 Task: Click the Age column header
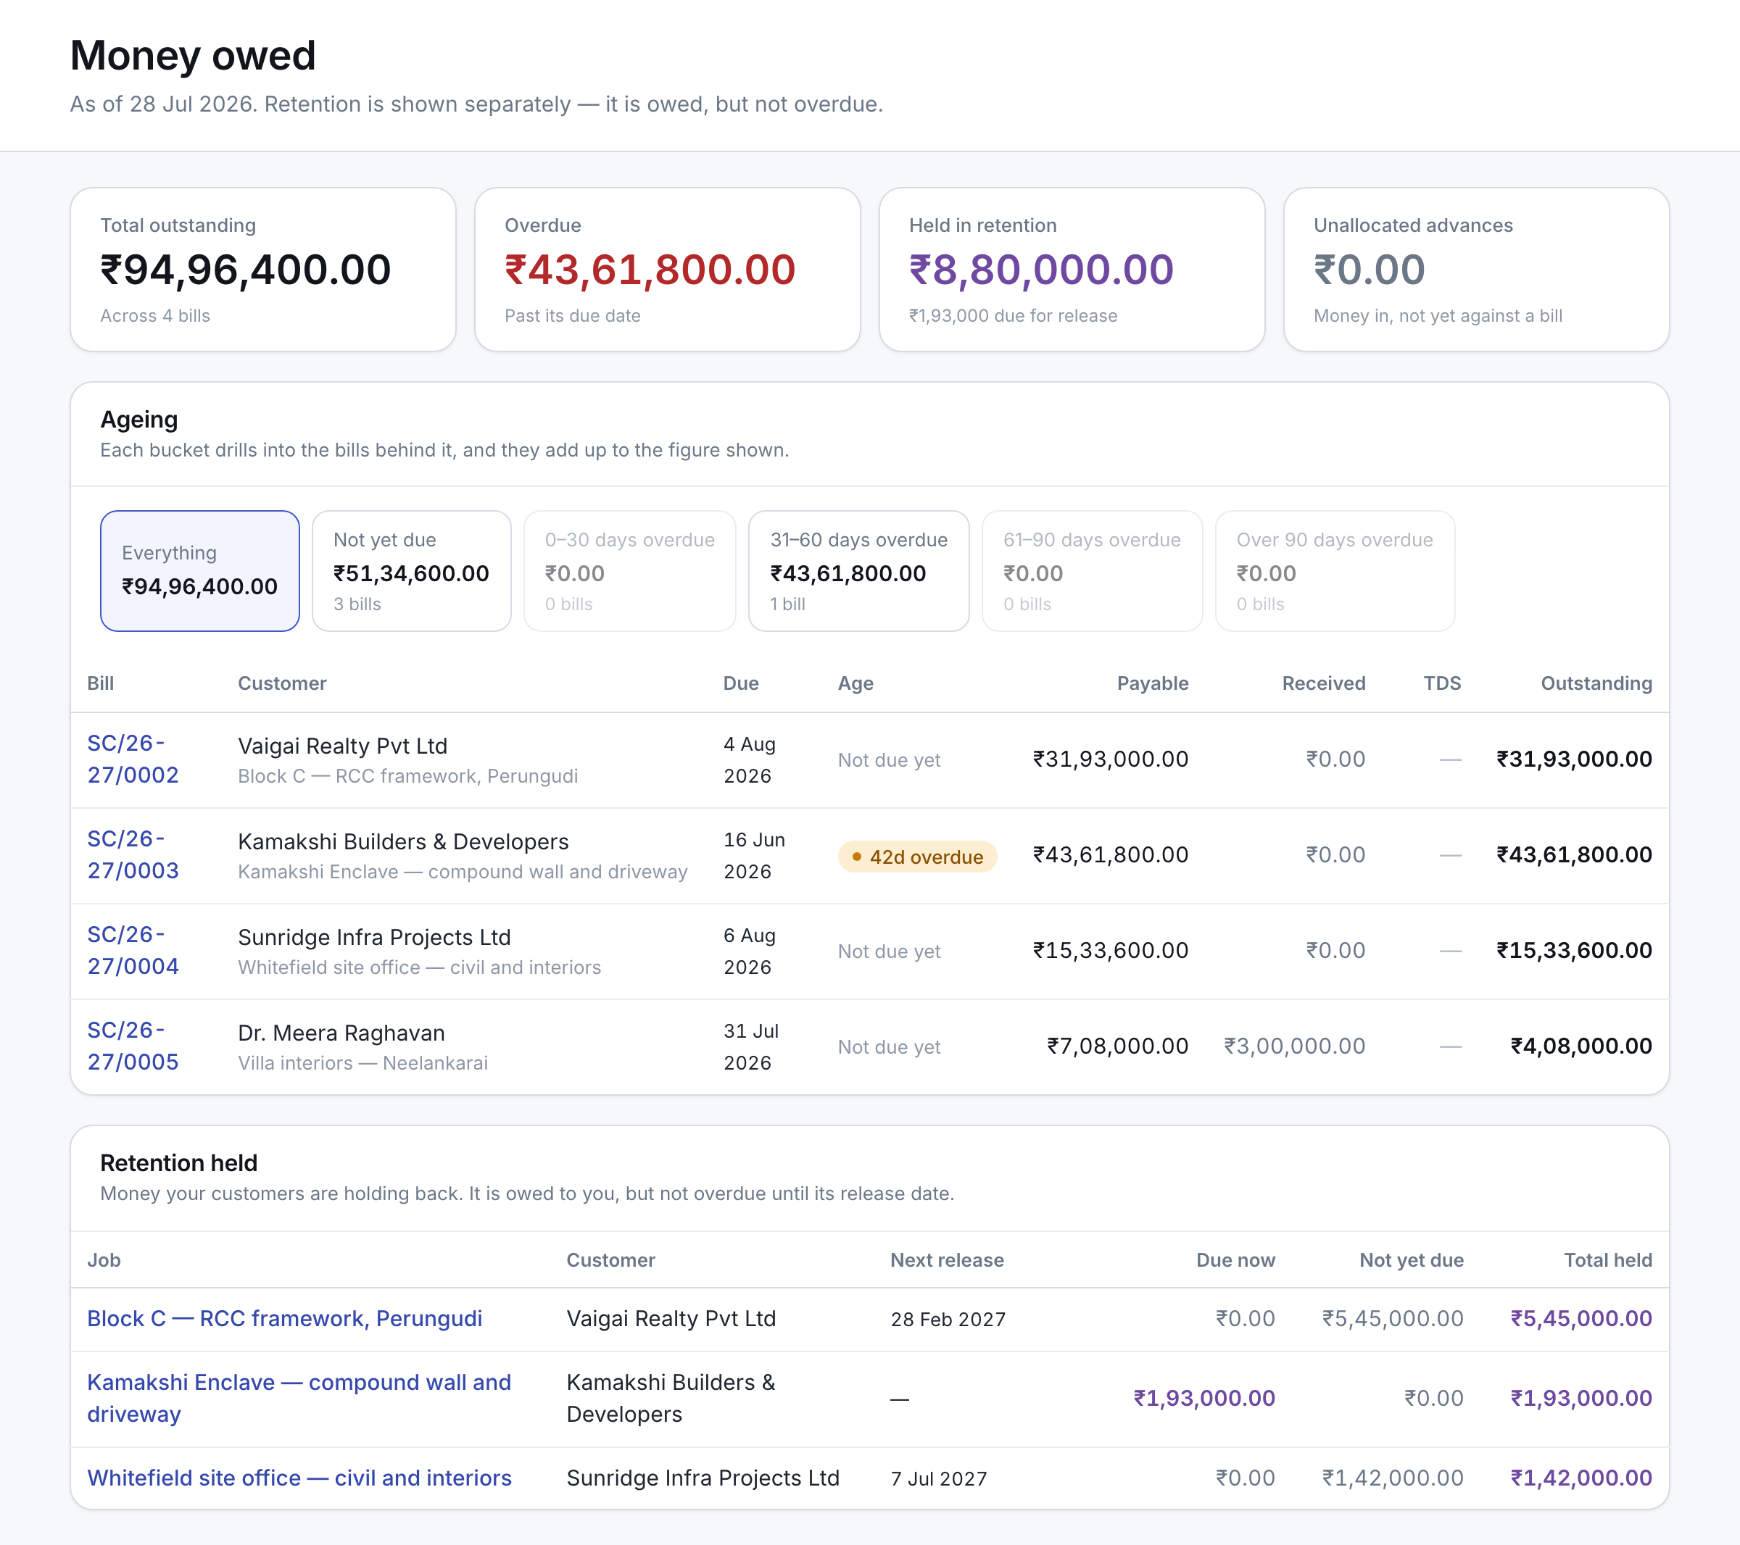[x=855, y=683]
